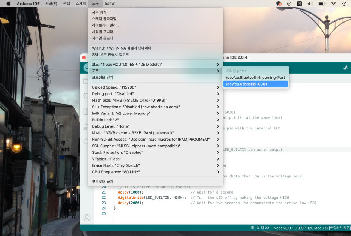This screenshot has width=351, height=236.
Task: Open 시리얼 모니터 from the tools menu
Action: pyautogui.click(x=156, y=32)
